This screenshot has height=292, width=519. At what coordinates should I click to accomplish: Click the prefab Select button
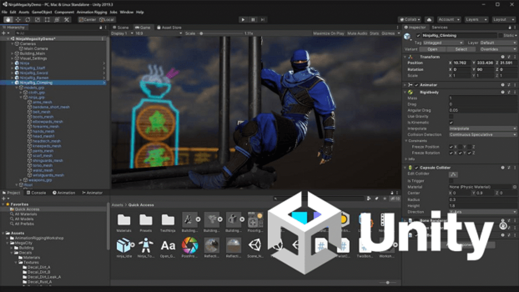click(461, 49)
